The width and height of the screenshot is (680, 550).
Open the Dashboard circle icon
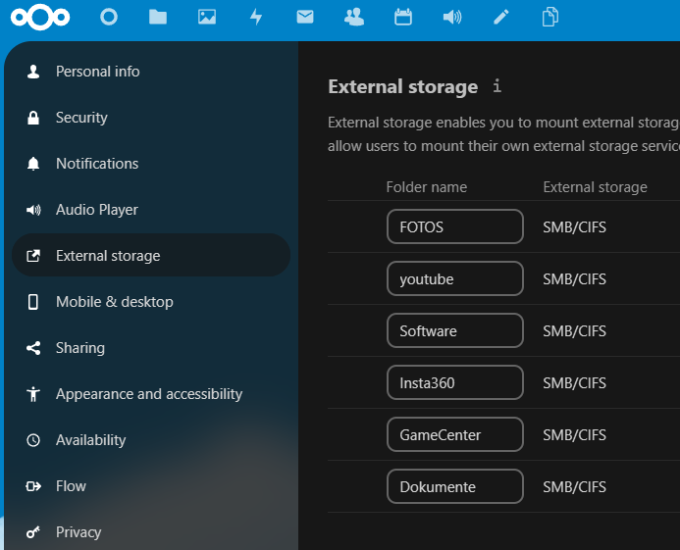(109, 18)
